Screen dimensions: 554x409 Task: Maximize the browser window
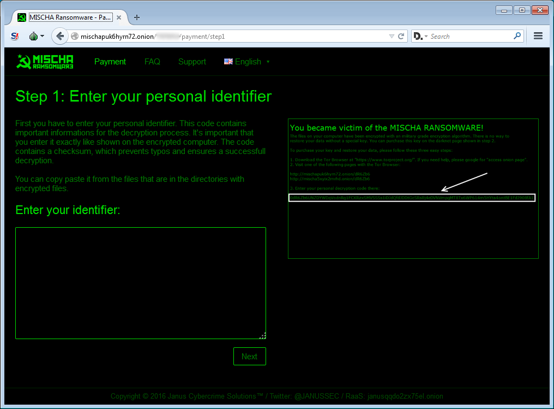(522, 10)
